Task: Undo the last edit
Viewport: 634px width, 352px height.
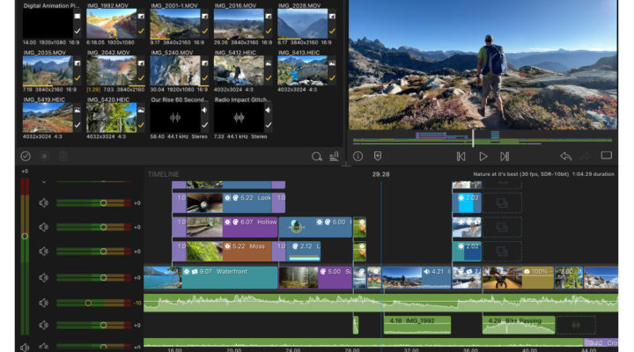Action: 565,156
